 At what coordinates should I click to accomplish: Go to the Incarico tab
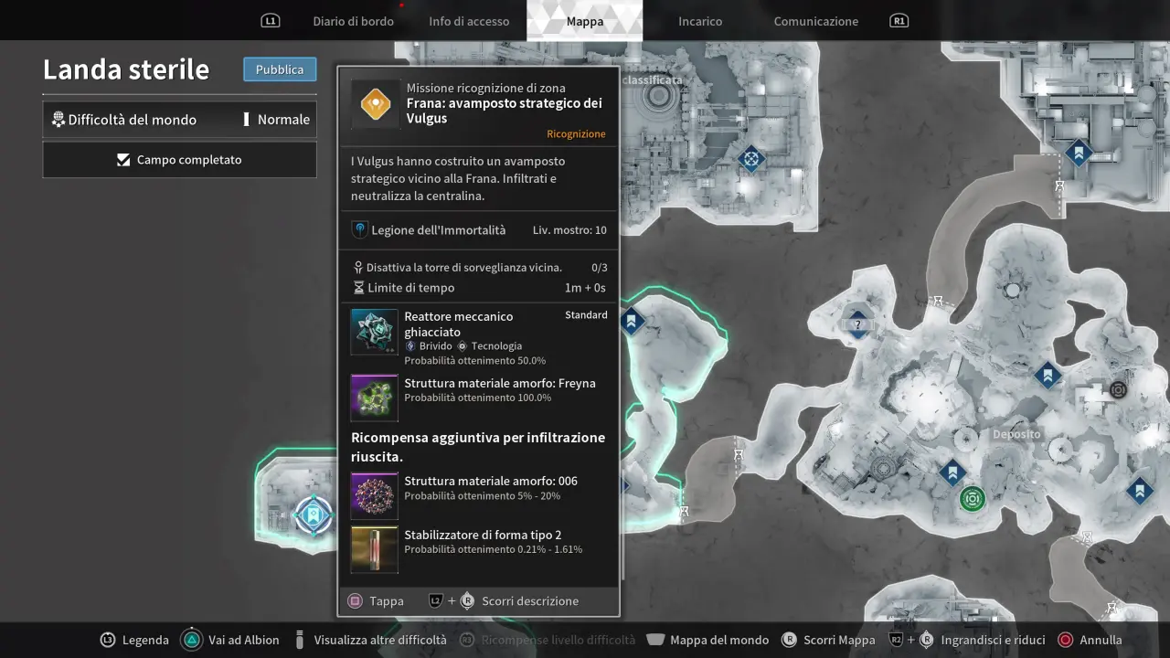click(700, 21)
